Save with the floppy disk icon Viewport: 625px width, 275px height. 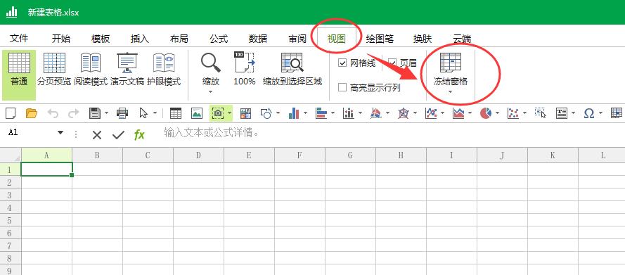[x=94, y=114]
